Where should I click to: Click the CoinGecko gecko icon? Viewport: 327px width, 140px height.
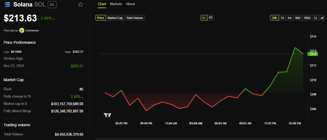22,31
